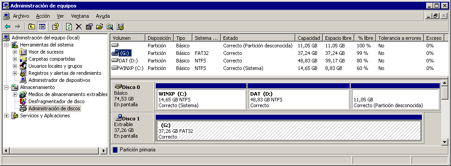Click the unnamed volume's drive icon
Image resolution: width=451 pixels, height=166 pixels.
[x=115, y=45]
